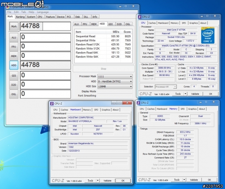Image resolution: width=225 pixels, height=189 pixels.
Task: Switch to the Ranking tab in CrystalMark
Action: (x=20, y=17)
